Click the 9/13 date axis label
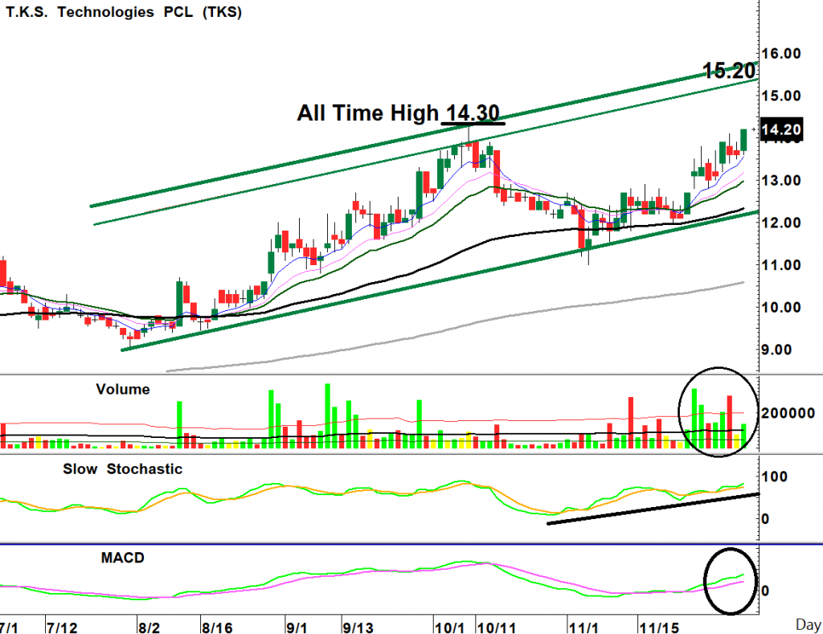 click(x=358, y=628)
